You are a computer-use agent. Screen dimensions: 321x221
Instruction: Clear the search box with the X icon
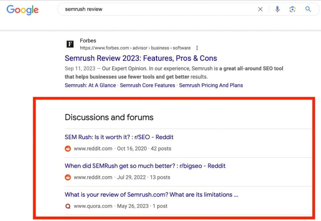point(260,9)
